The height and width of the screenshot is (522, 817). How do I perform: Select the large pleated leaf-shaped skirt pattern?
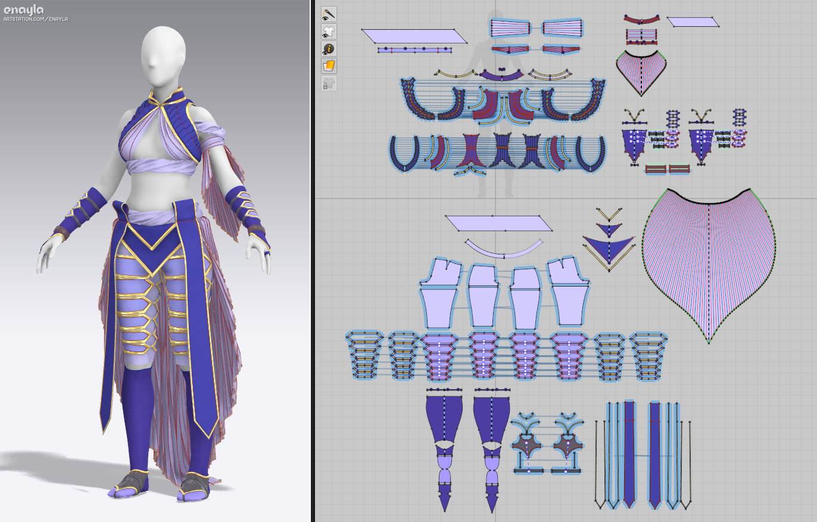tap(708, 262)
